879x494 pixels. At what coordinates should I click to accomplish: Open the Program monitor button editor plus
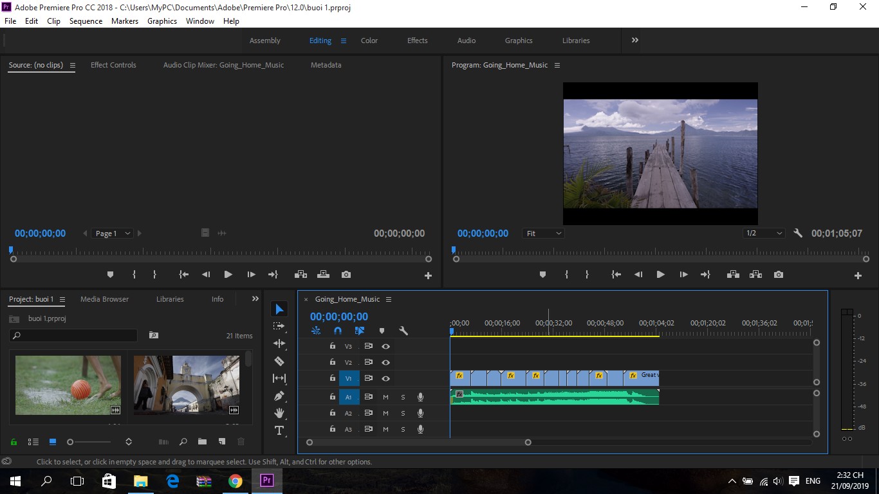tap(858, 275)
